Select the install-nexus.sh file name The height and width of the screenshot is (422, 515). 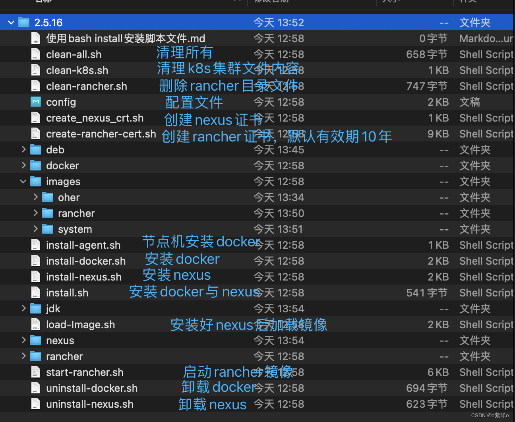pos(84,277)
